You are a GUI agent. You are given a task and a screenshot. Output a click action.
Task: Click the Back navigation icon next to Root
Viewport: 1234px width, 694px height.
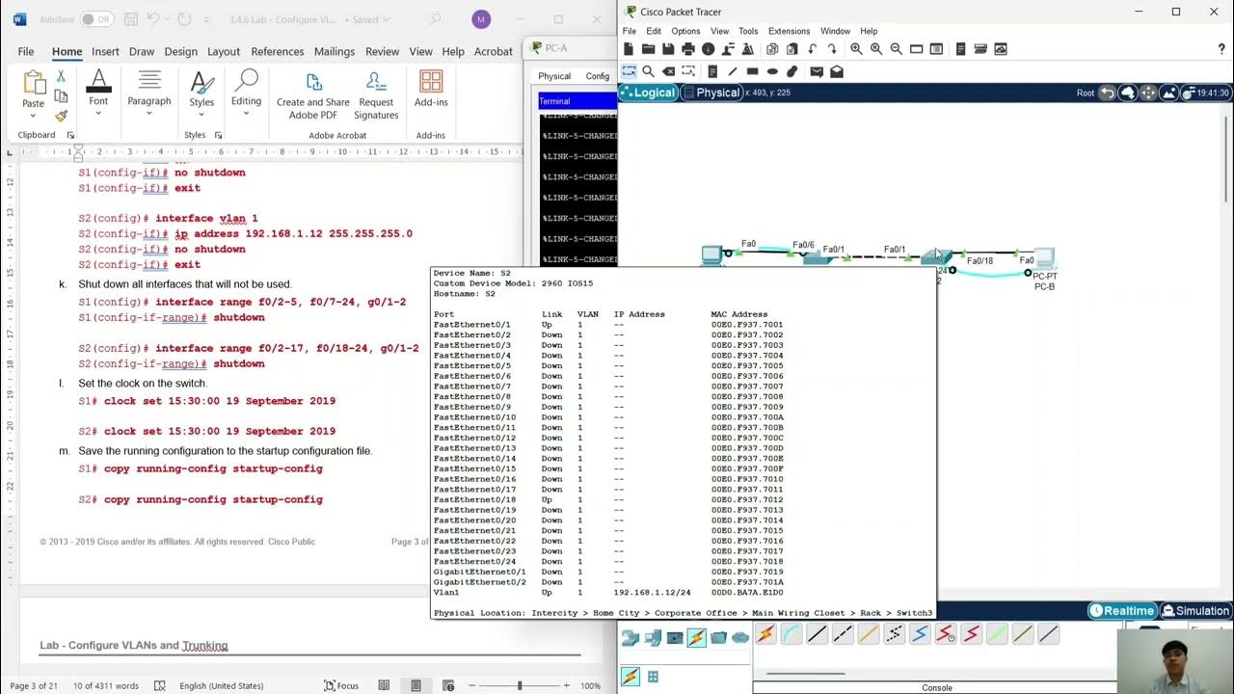coord(1108,93)
